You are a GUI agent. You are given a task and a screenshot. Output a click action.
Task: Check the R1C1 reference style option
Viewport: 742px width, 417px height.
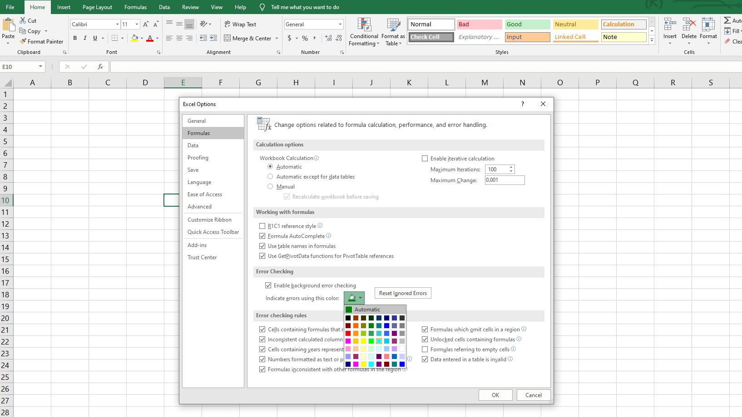click(x=262, y=226)
